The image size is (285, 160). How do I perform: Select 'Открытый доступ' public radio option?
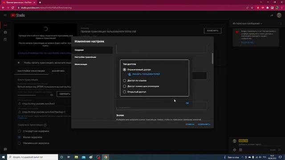click(x=125, y=92)
